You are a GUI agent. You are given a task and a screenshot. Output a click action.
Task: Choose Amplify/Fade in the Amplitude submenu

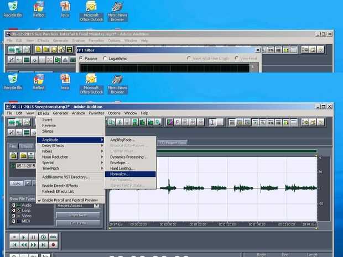(131, 140)
